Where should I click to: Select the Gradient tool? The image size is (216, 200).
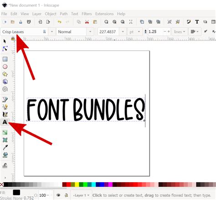[x=5, y=133]
